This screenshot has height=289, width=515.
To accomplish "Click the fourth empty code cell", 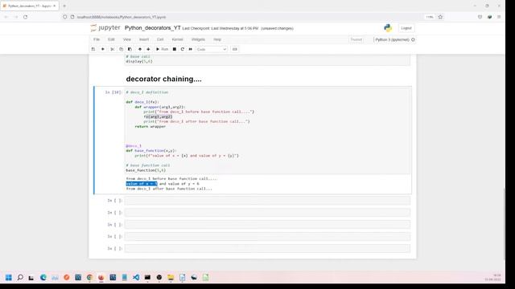I will [267, 237].
